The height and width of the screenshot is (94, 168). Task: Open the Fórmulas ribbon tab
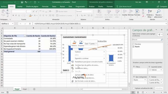tap(45, 7)
